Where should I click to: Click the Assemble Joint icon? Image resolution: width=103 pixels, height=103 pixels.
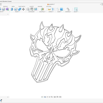[x=68, y=9]
